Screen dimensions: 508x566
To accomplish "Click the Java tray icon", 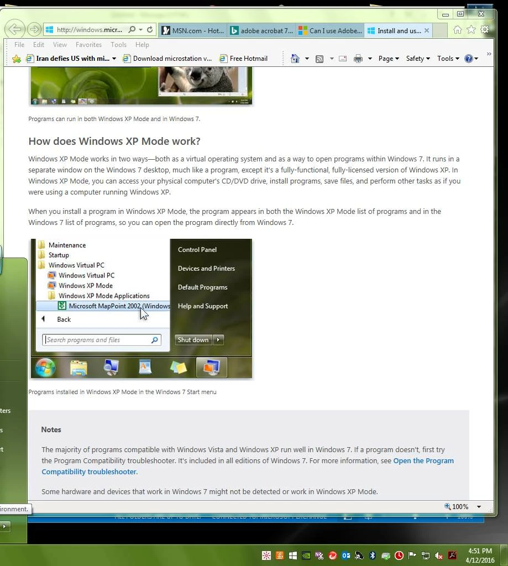I will (x=280, y=555).
